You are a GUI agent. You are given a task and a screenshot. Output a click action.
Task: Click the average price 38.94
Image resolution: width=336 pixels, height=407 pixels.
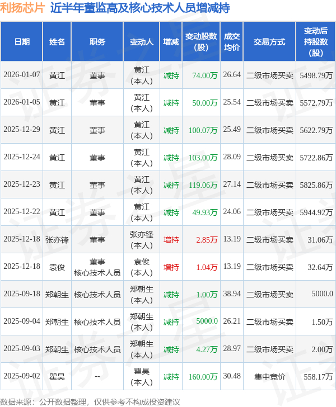pyautogui.click(x=232, y=294)
